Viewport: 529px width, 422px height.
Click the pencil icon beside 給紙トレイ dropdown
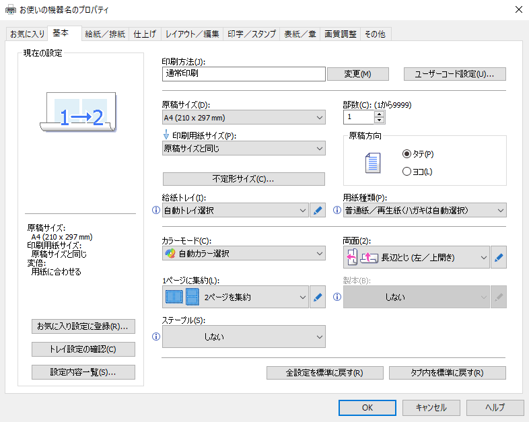[x=318, y=210]
